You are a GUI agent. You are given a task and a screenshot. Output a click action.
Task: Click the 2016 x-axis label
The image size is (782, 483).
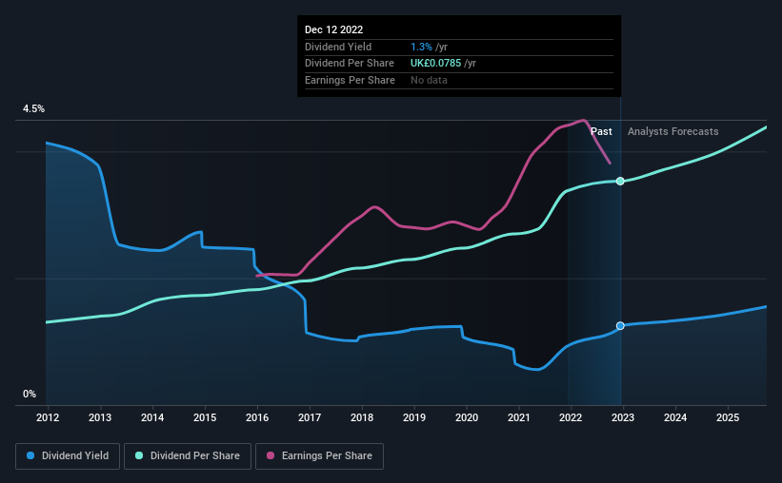[x=257, y=417]
